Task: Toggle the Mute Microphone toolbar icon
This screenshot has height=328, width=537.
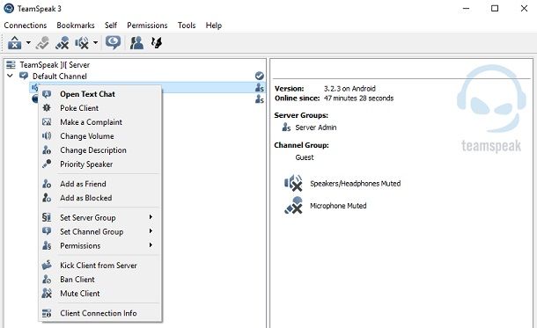Action: (62, 43)
